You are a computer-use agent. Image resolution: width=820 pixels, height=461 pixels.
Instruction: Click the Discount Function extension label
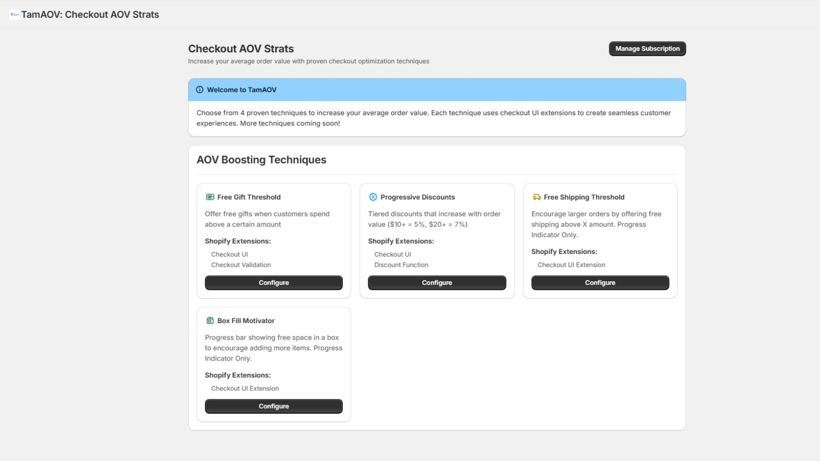(x=401, y=265)
